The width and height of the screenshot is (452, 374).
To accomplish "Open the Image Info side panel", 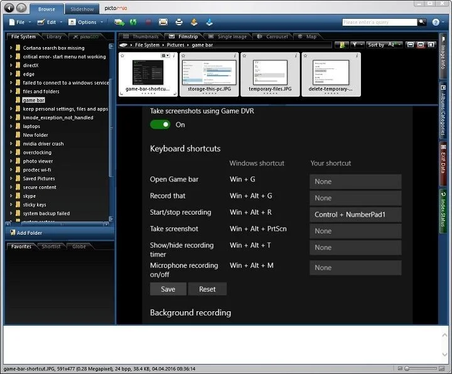I will [443, 56].
